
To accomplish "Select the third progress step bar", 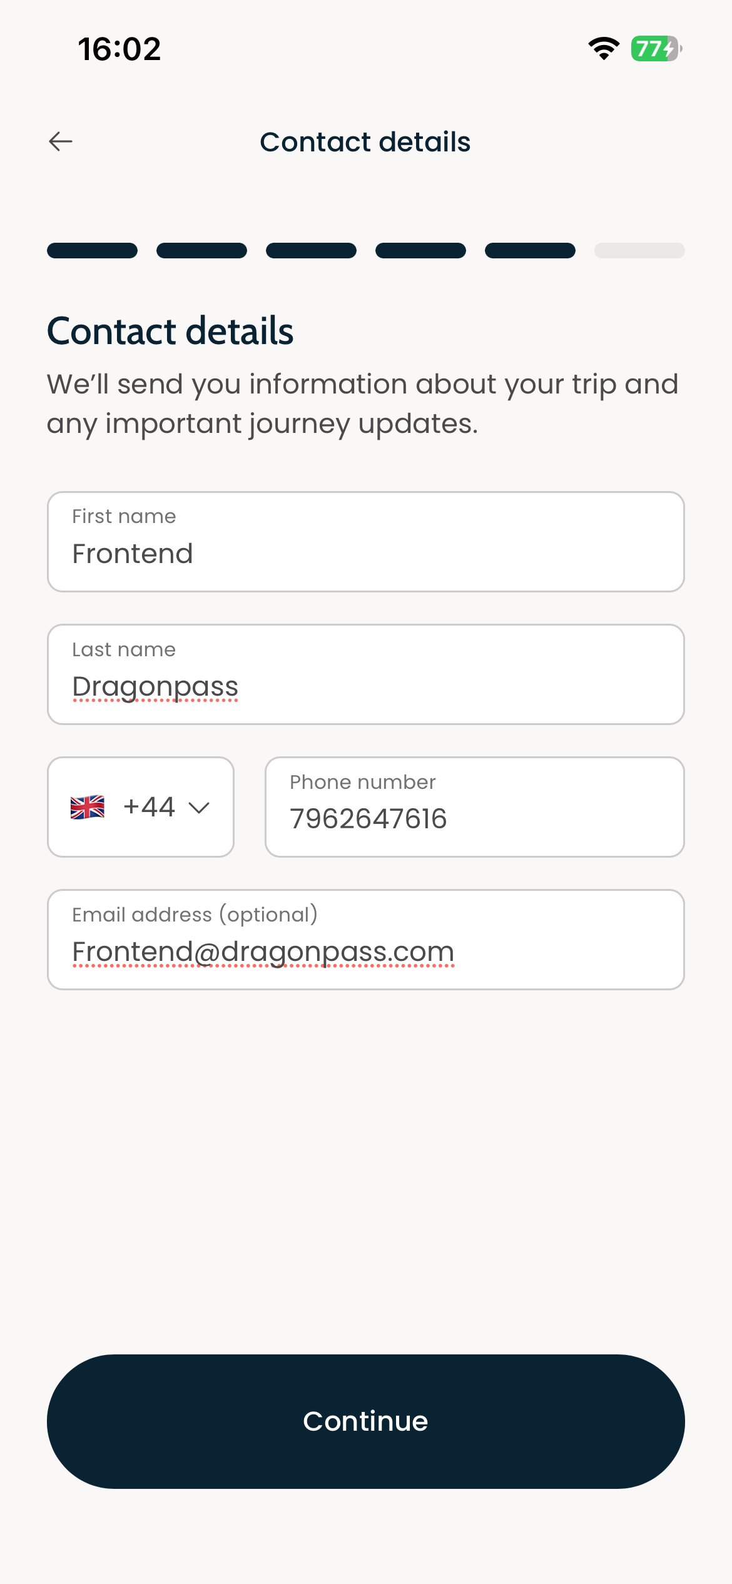I will tap(312, 250).
